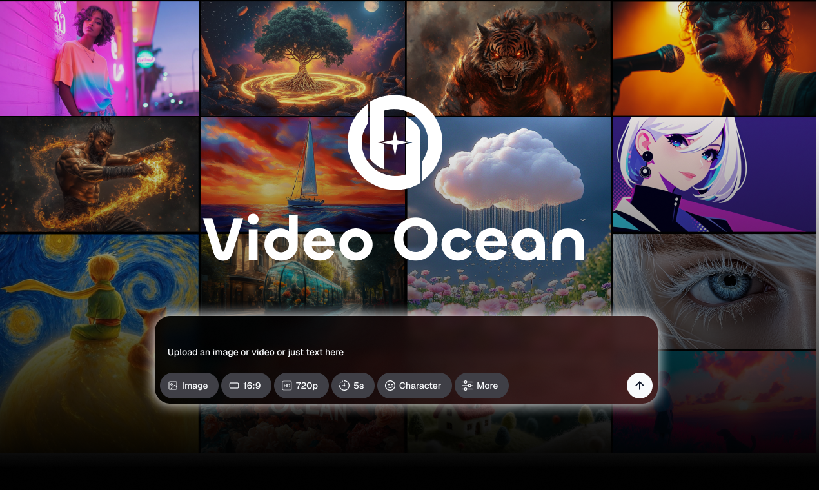Expand the More settings

tap(482, 386)
